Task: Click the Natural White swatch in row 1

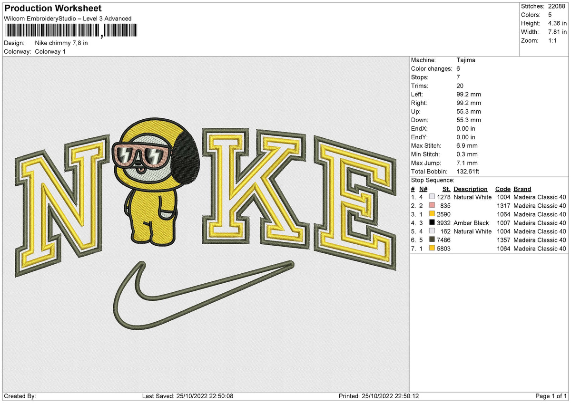Action: 432,197
